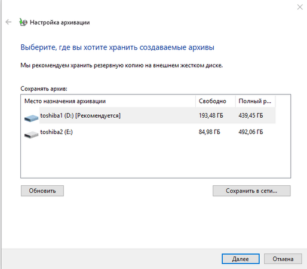Click the Настройка архивации title text
Image resolution: width=307 pixels, height=269 pixels.
pos(60,22)
